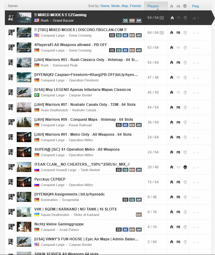Sort by the Ping column header

coord(195,6)
